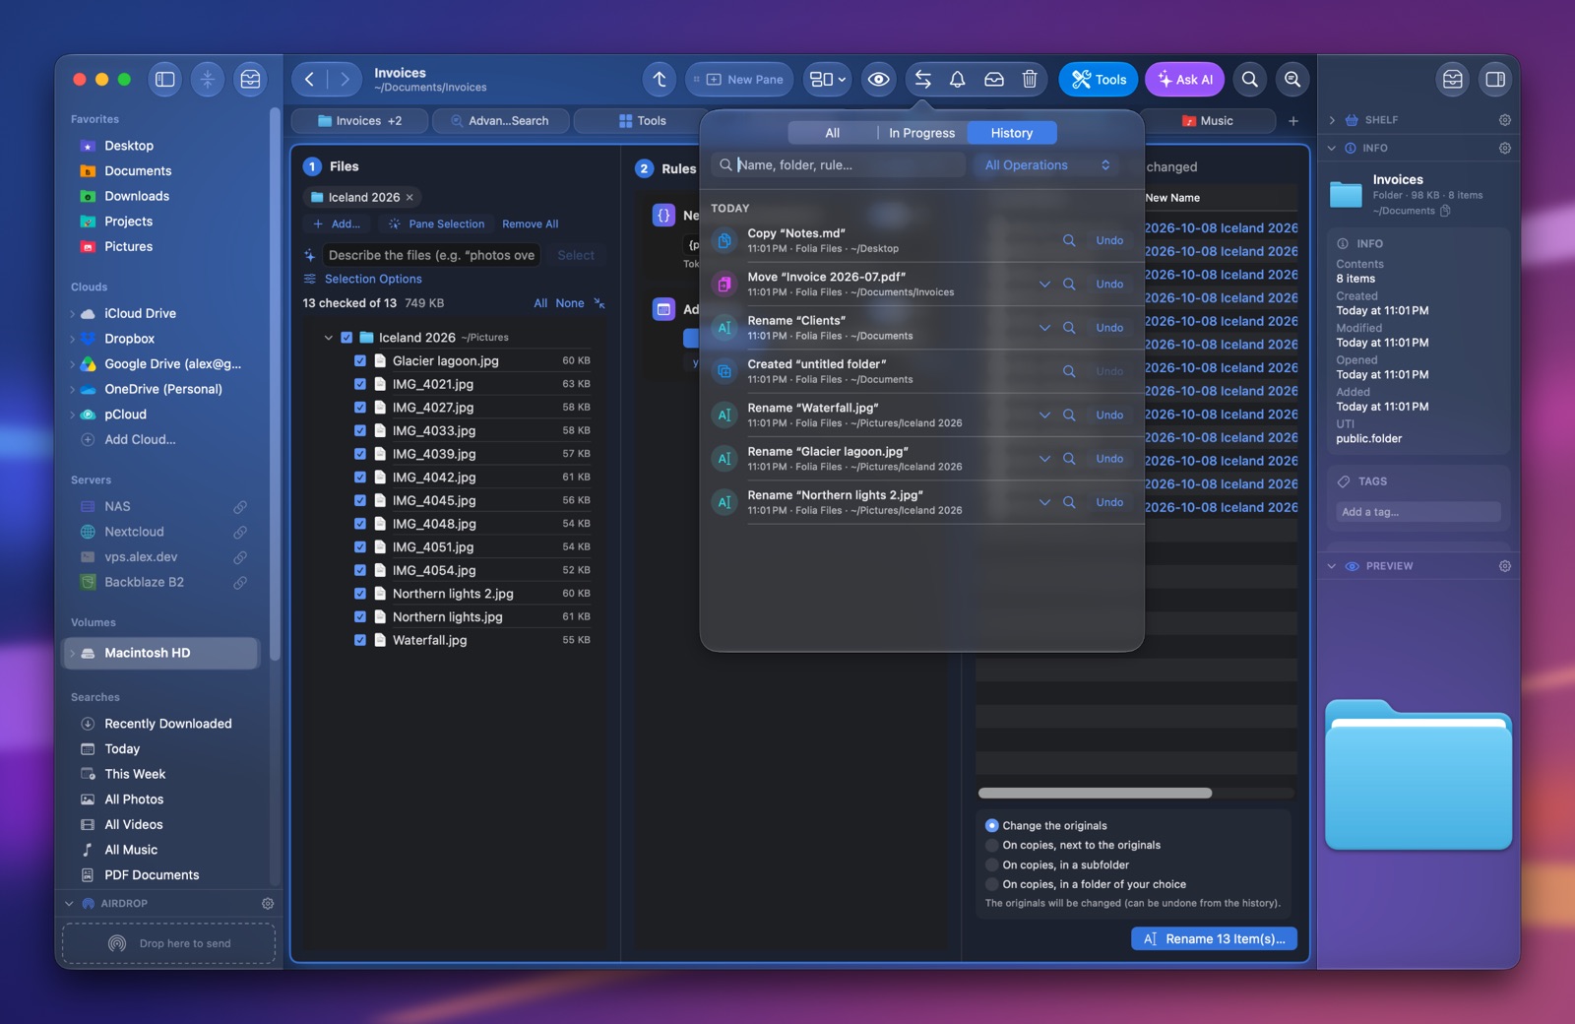The width and height of the screenshot is (1575, 1024).
Task: Click the connect link icon next to NAS
Action: pyautogui.click(x=240, y=507)
